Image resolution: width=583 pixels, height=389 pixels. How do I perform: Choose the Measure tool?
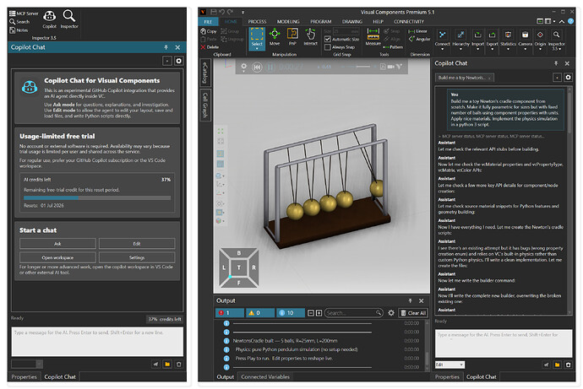click(373, 37)
